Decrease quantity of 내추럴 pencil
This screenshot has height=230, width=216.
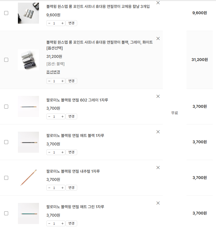point(49,188)
